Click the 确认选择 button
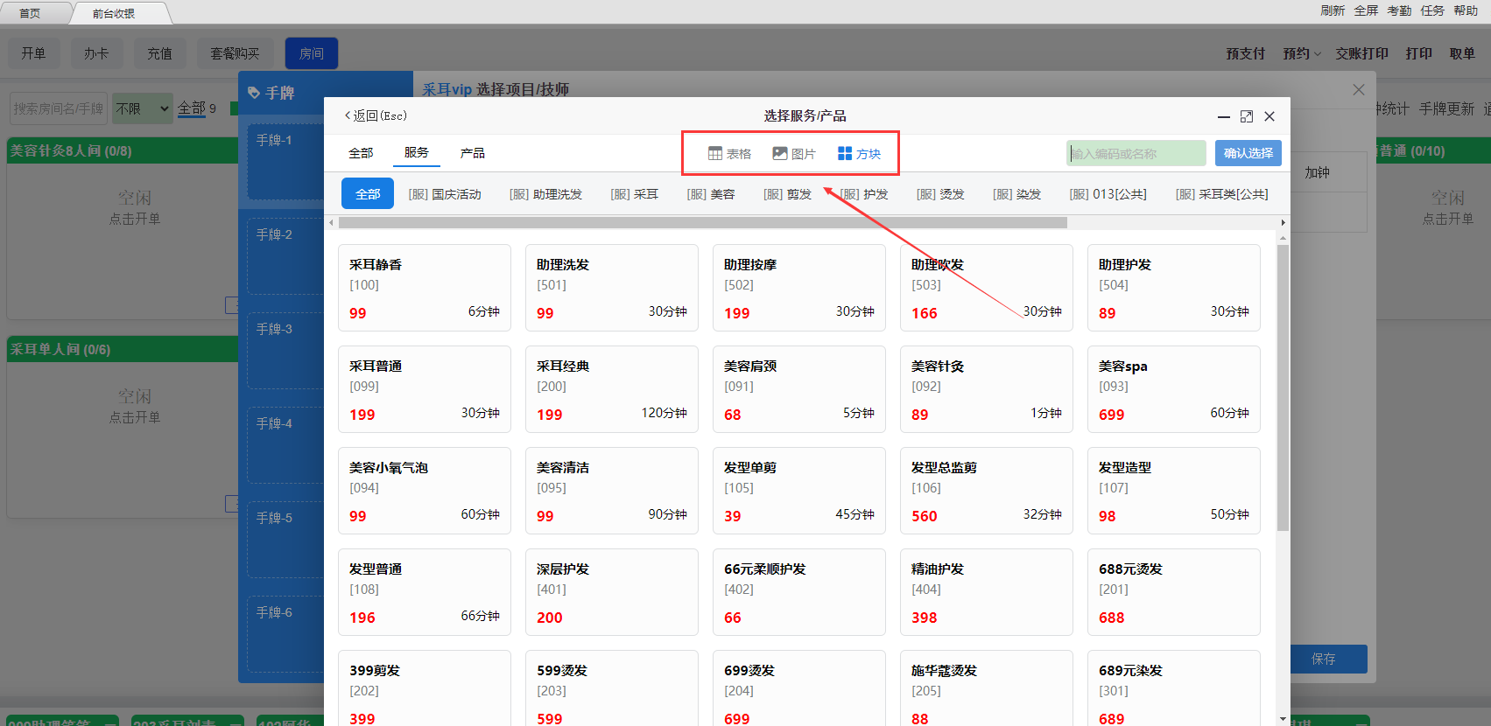The image size is (1491, 726). 1248,153
